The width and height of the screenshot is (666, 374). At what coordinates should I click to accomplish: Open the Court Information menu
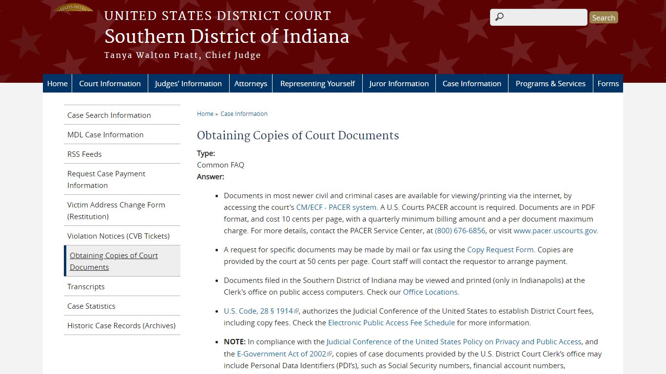(x=110, y=83)
